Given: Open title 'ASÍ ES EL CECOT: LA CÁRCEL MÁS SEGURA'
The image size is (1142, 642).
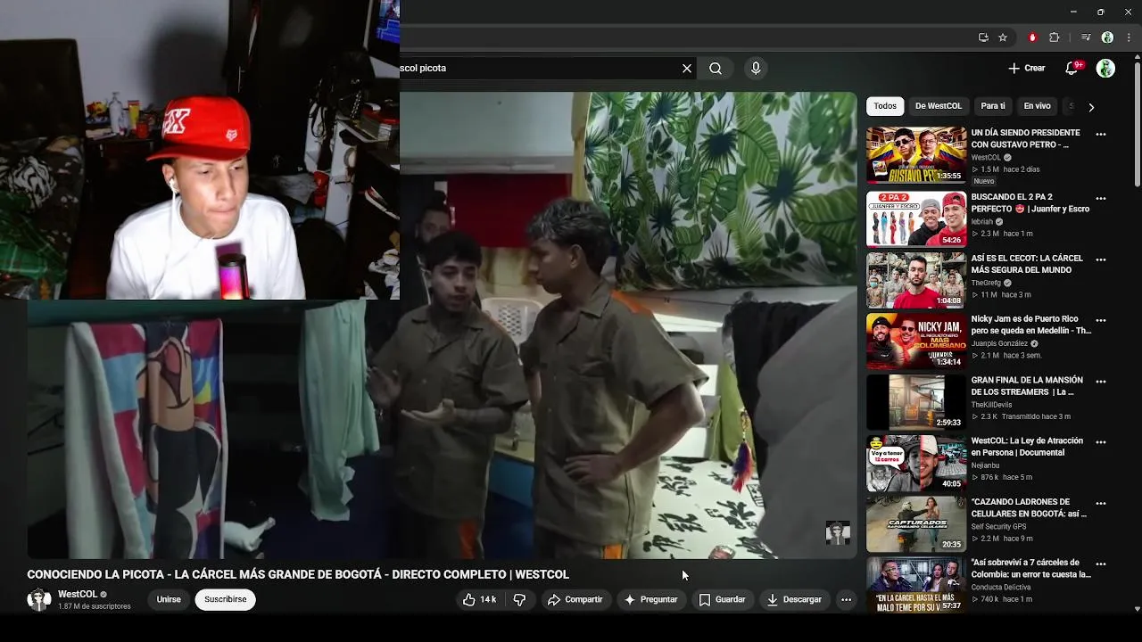Looking at the screenshot, I should coord(1027,264).
